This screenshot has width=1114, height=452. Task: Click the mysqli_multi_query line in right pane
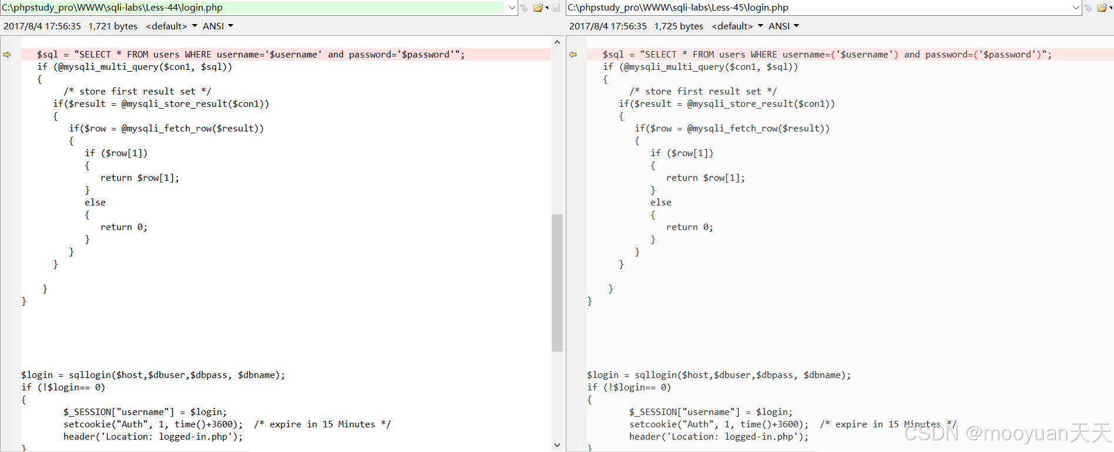(700, 67)
